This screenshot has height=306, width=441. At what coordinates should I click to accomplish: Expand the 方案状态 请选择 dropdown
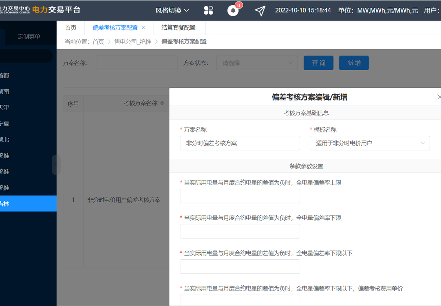click(x=257, y=63)
